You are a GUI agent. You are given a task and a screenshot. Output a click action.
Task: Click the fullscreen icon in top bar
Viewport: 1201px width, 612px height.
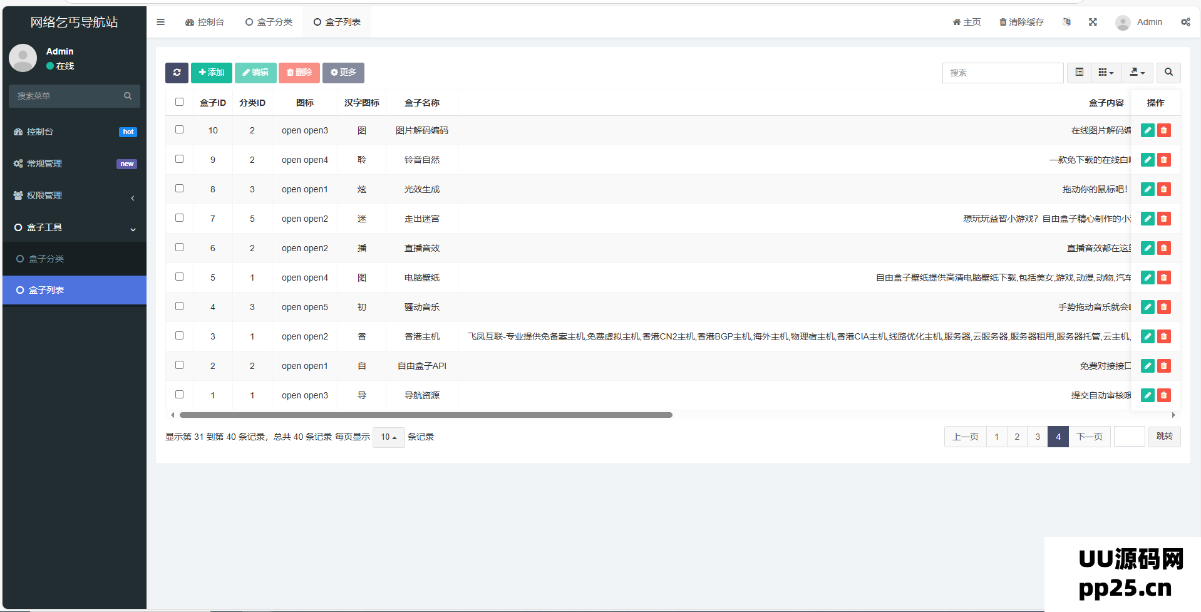(1093, 22)
